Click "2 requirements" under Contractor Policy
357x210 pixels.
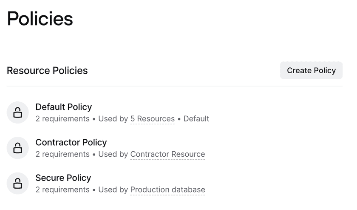[62, 154]
